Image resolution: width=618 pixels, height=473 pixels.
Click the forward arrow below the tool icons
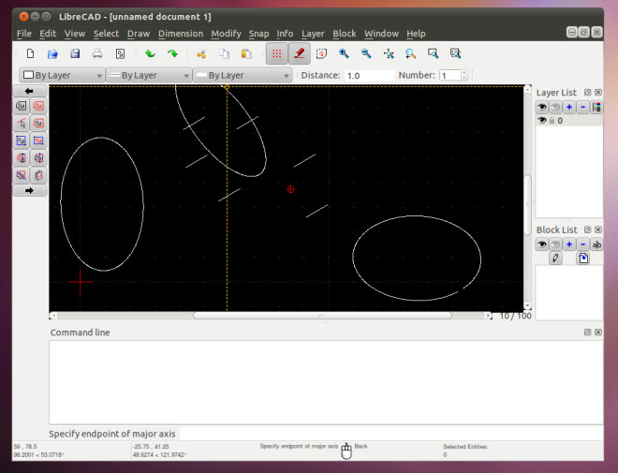point(29,190)
